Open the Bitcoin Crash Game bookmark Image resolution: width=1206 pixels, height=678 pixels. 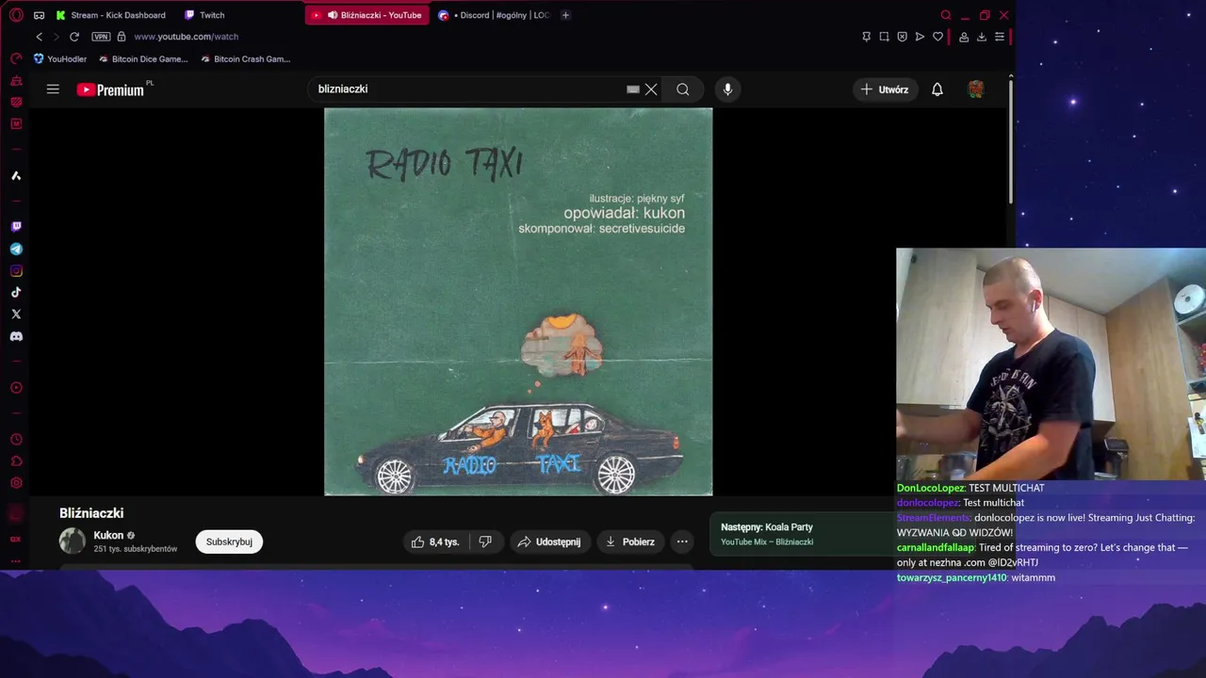[245, 58]
